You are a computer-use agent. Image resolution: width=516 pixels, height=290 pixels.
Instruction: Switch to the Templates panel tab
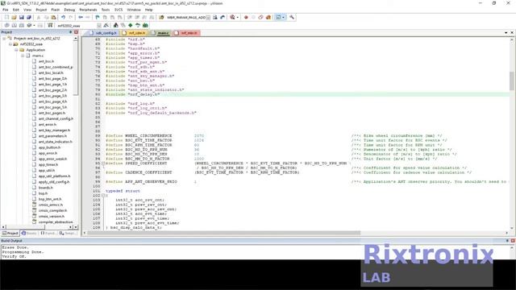(x=68, y=234)
